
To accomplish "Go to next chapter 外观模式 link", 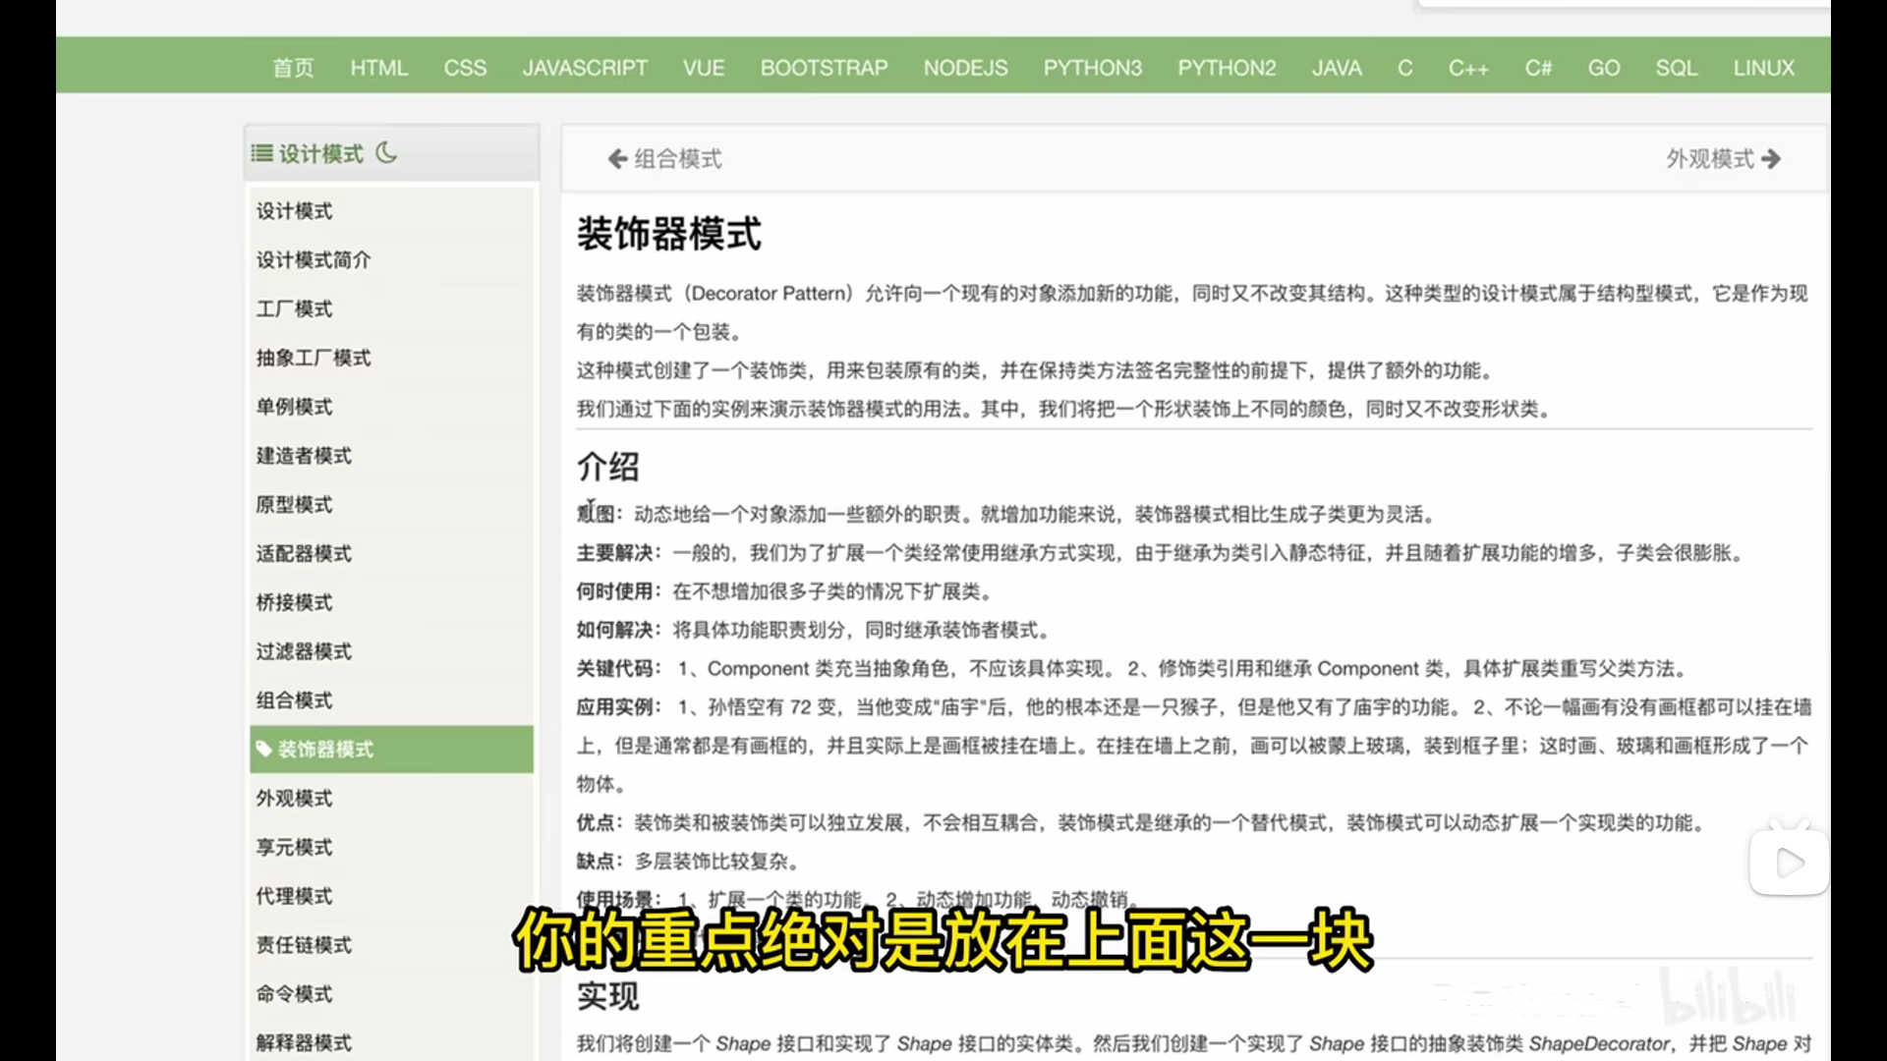I will pos(1709,159).
